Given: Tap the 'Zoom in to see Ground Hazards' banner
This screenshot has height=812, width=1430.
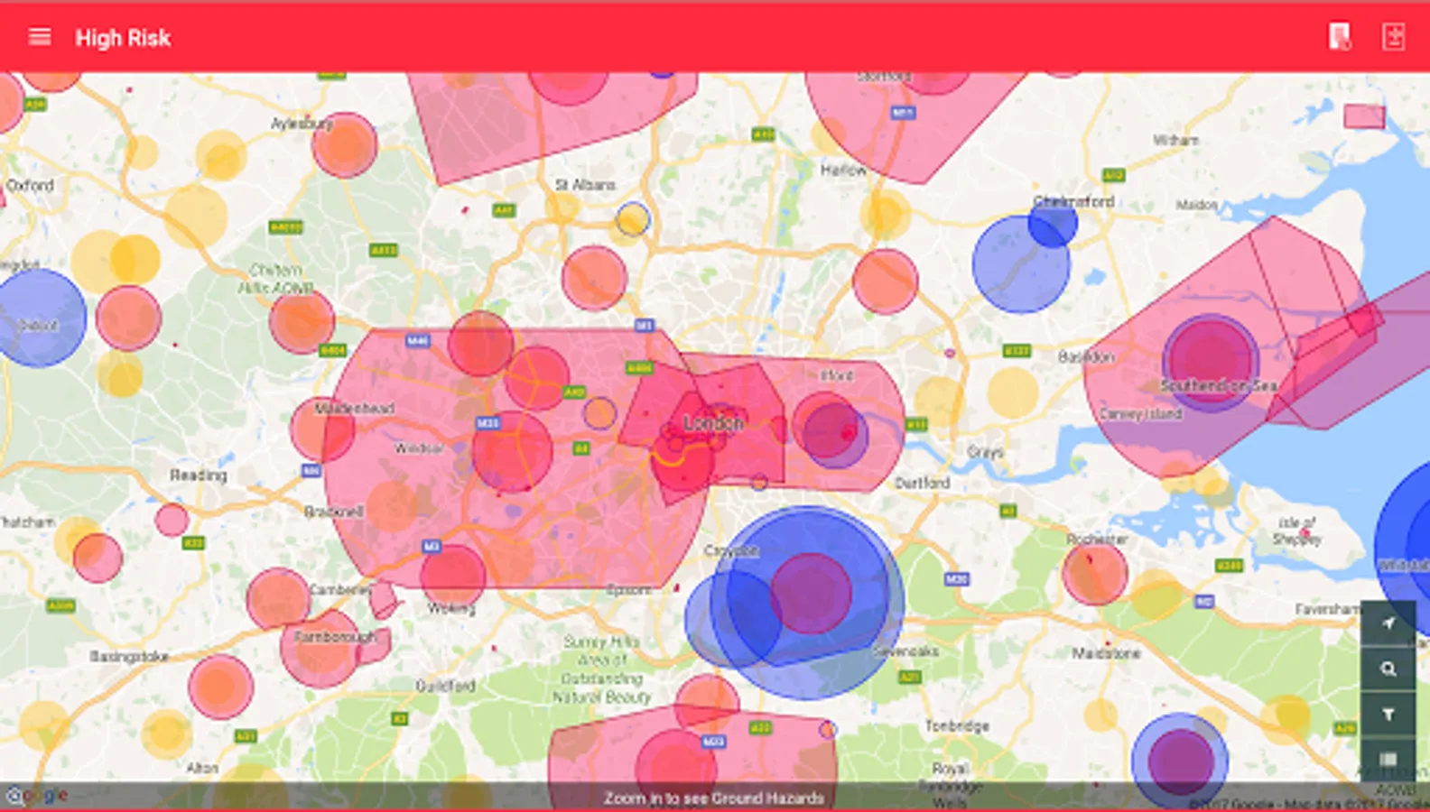Looking at the screenshot, I should pyautogui.click(x=714, y=798).
